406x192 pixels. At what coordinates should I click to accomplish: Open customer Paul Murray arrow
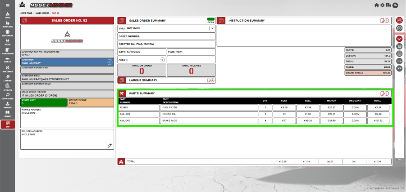(x=109, y=62)
